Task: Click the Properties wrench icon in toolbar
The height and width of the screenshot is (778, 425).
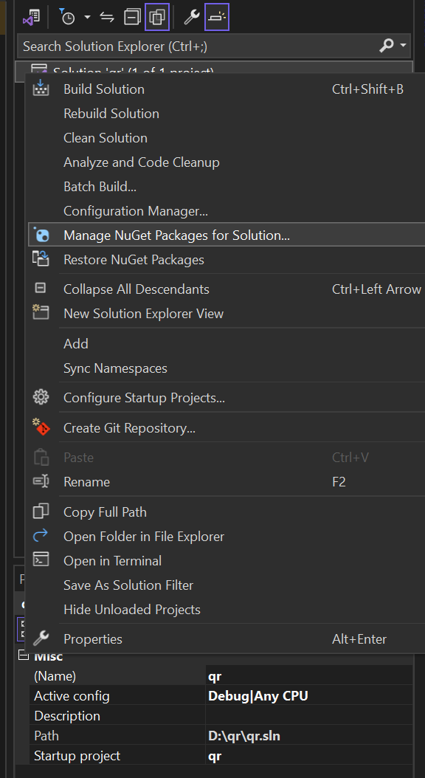Action: coord(191,17)
